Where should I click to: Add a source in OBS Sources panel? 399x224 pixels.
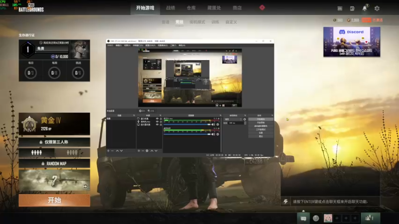[x=139, y=151]
